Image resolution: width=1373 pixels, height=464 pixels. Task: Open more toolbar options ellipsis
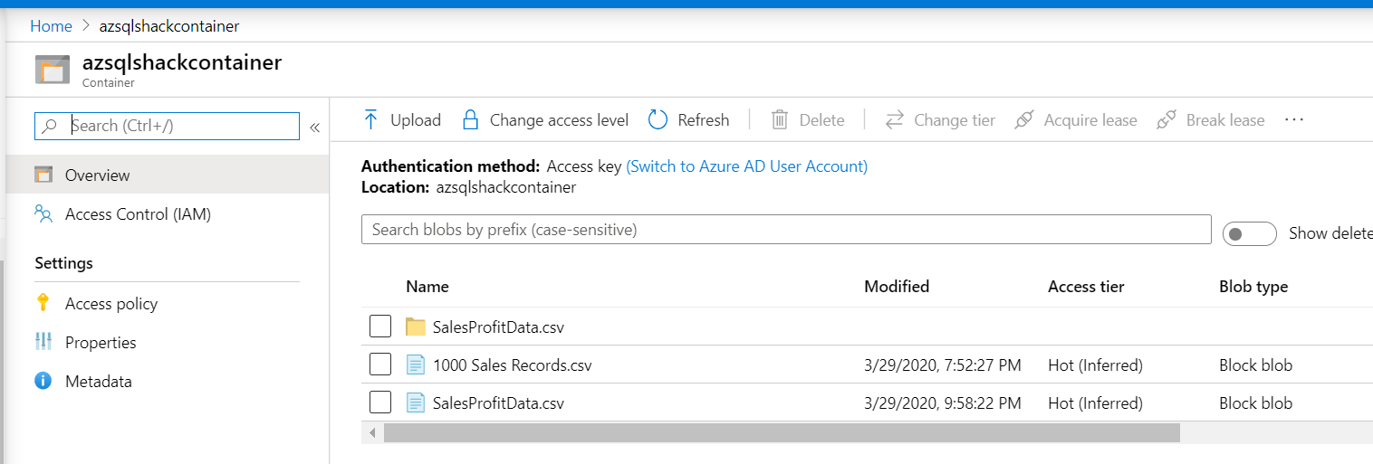pyautogui.click(x=1294, y=119)
